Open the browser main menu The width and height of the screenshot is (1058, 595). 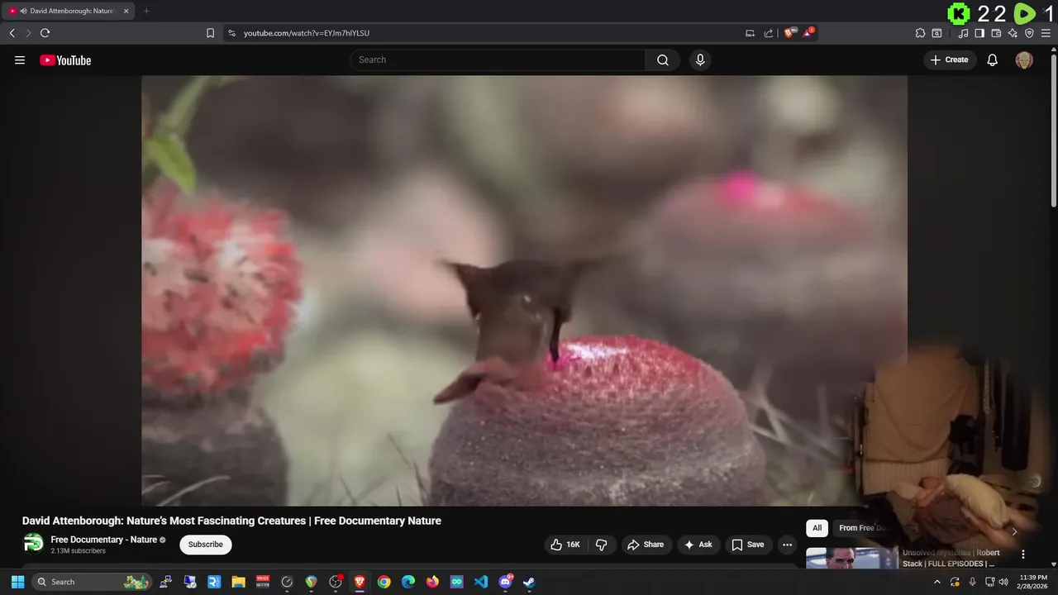click(1046, 33)
